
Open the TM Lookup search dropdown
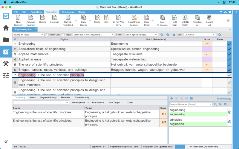67,103
